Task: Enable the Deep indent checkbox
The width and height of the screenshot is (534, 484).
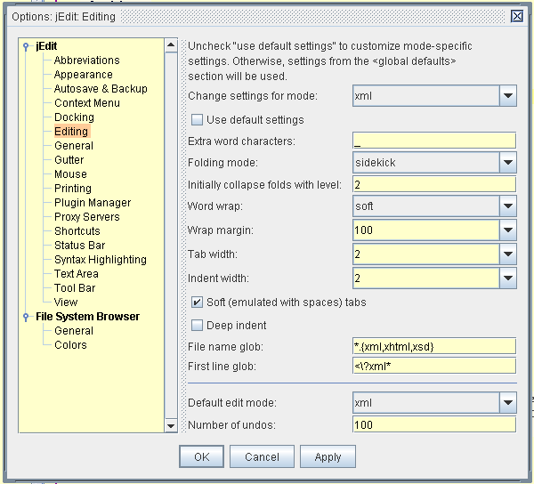Action: (197, 325)
